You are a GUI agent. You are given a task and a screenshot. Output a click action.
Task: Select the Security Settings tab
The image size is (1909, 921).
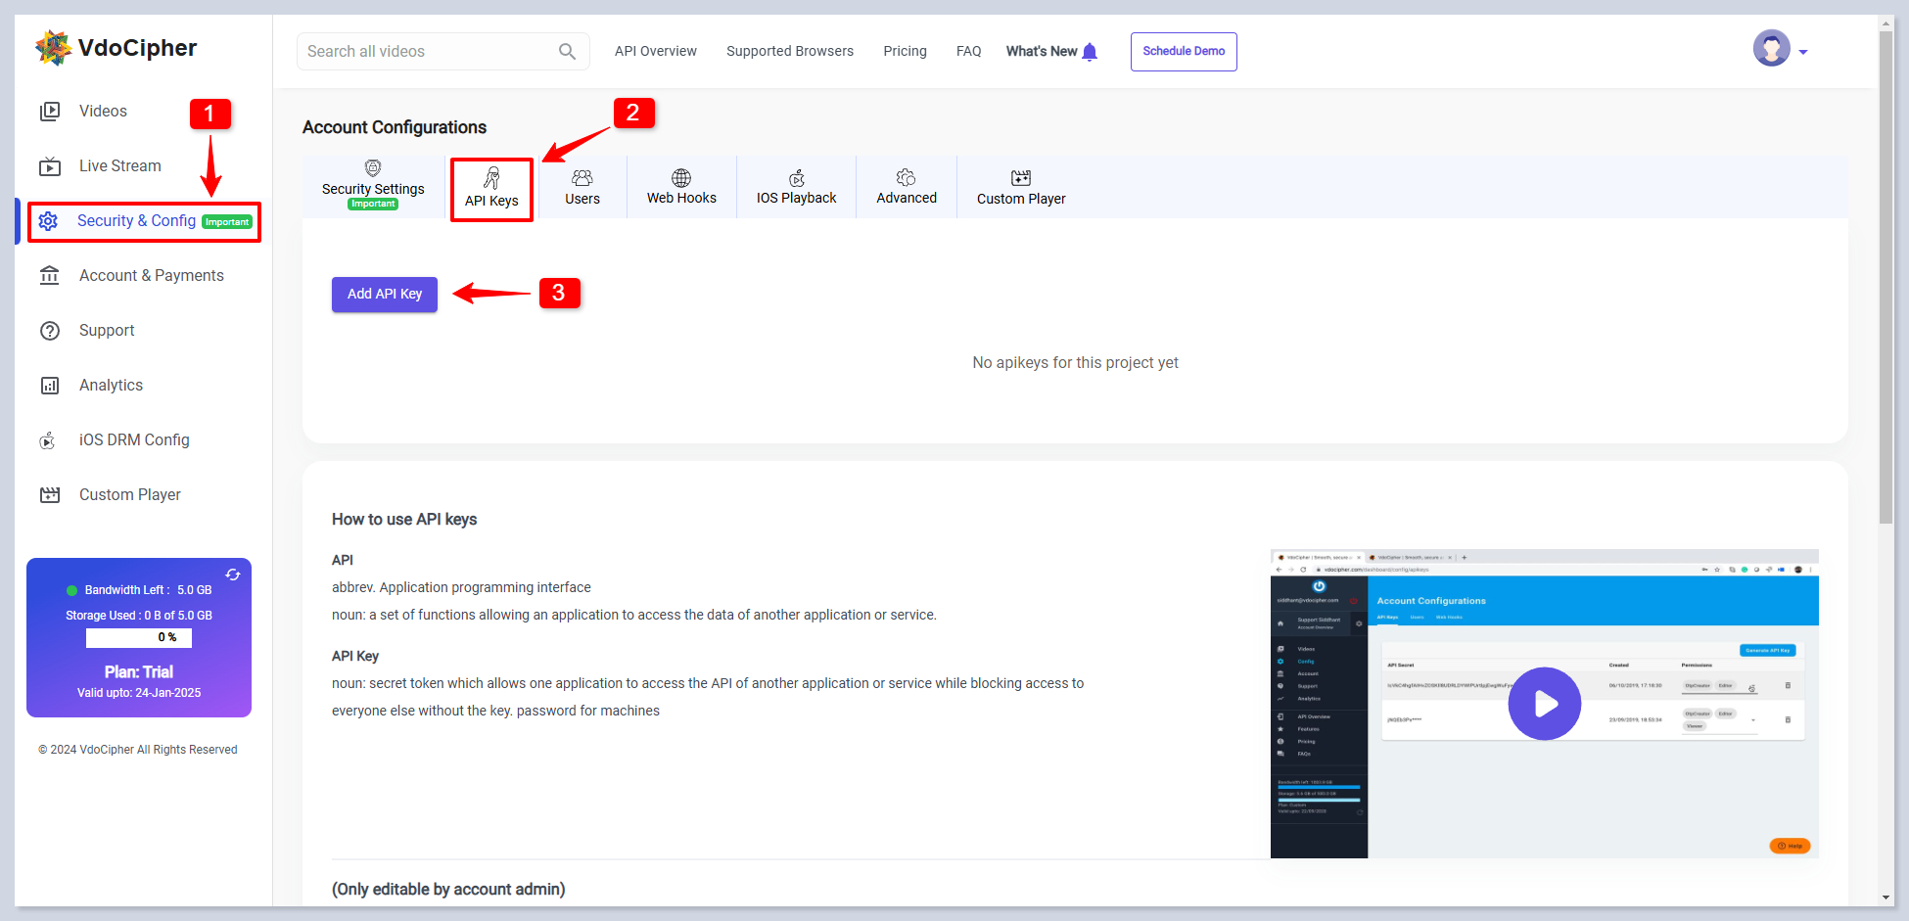(x=373, y=185)
